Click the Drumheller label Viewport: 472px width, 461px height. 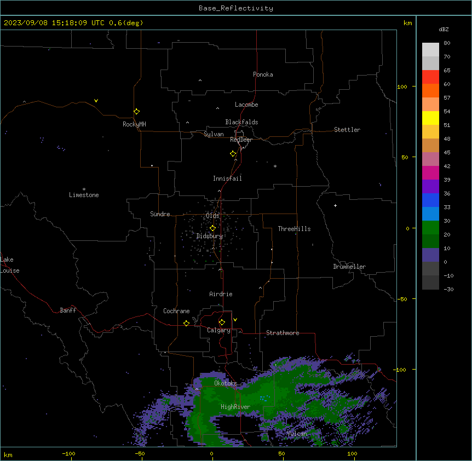(349, 267)
